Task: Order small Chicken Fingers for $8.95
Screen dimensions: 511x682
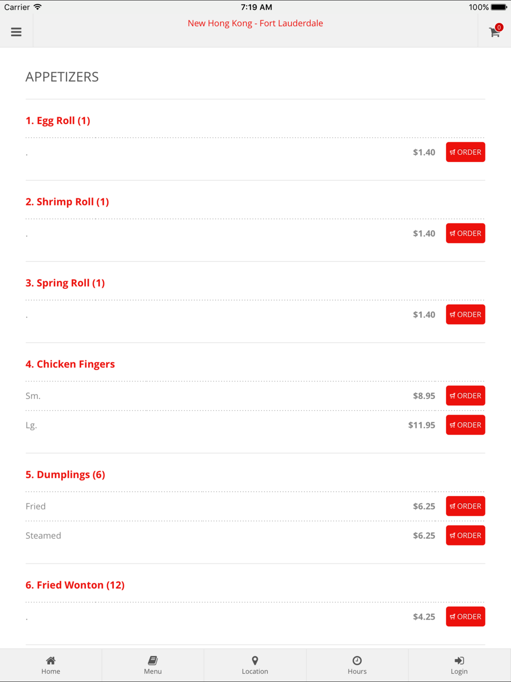Action: point(466,396)
